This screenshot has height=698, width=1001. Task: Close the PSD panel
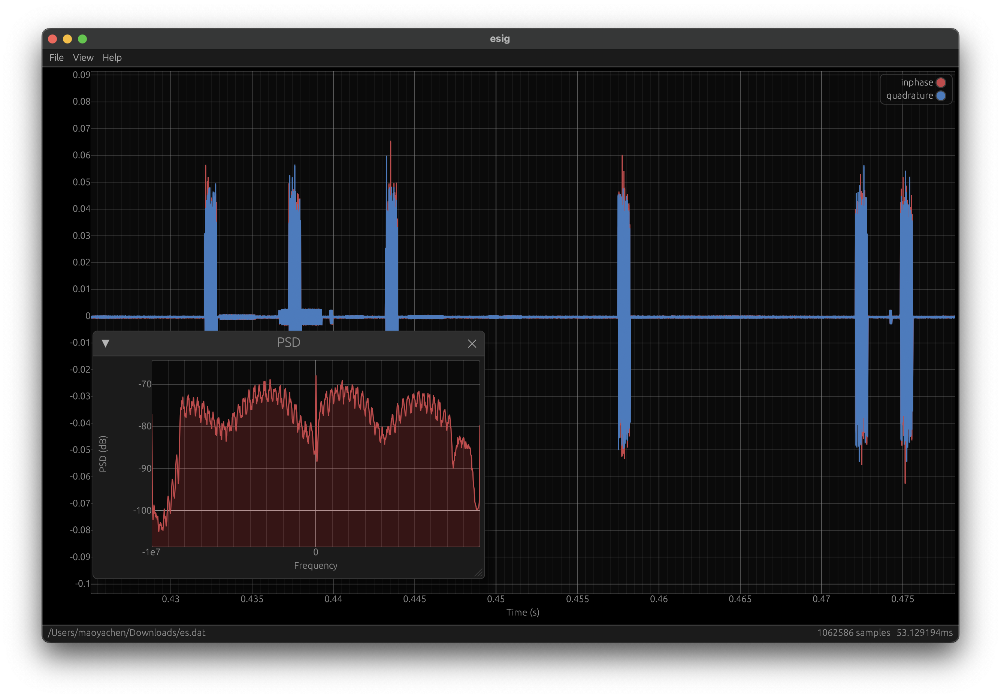click(x=472, y=344)
